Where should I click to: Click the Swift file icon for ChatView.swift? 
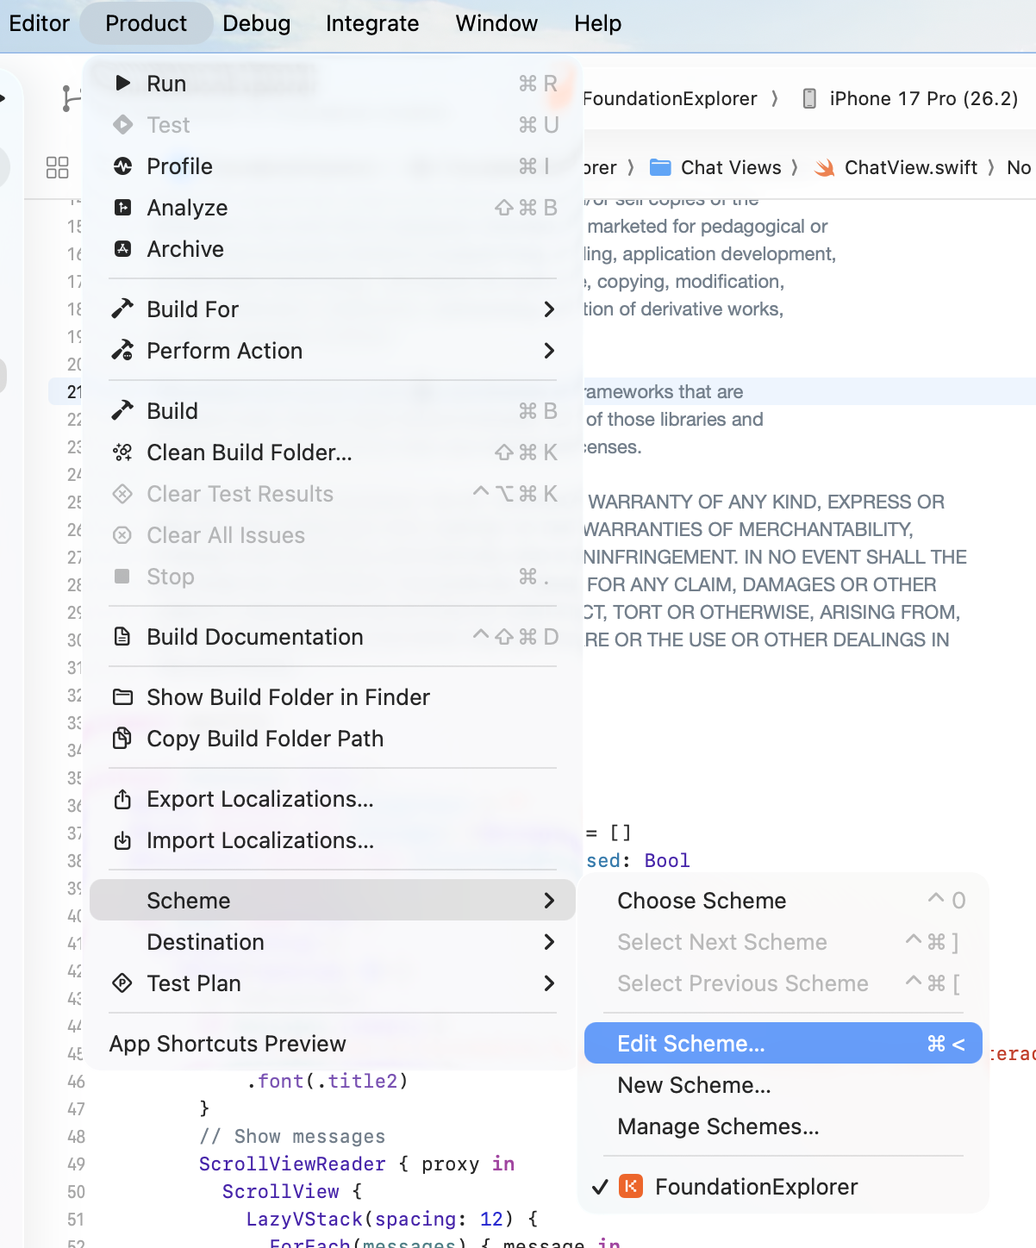pos(825,167)
